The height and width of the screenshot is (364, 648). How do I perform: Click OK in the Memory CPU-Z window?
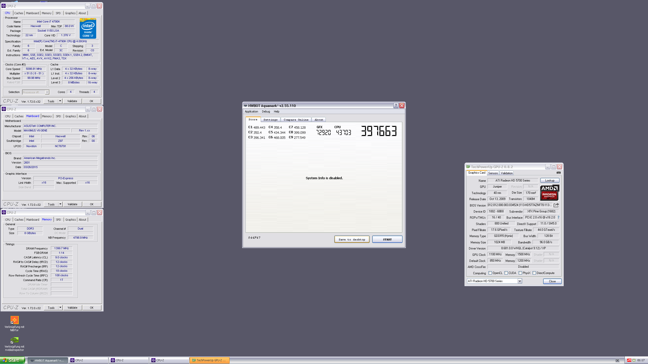[92, 308]
